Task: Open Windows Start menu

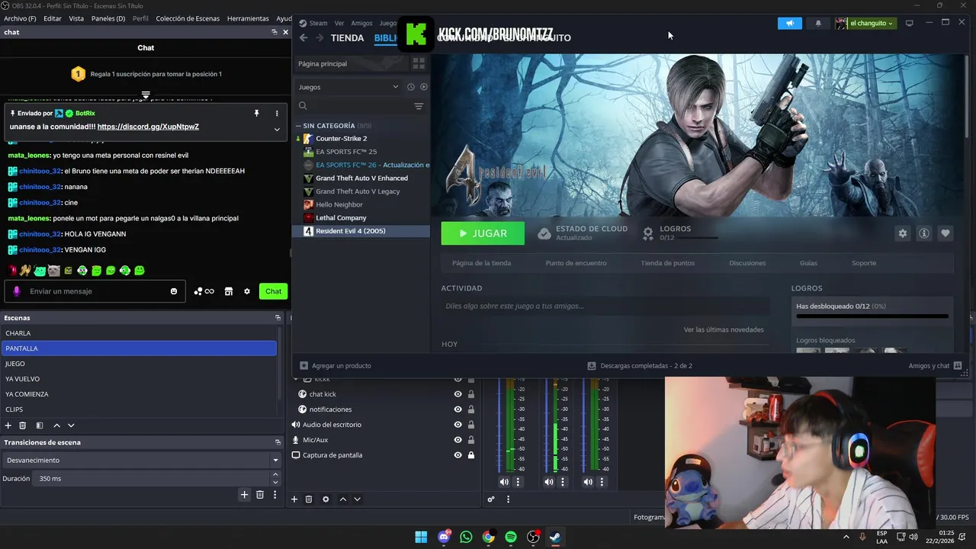Action: pyautogui.click(x=421, y=537)
